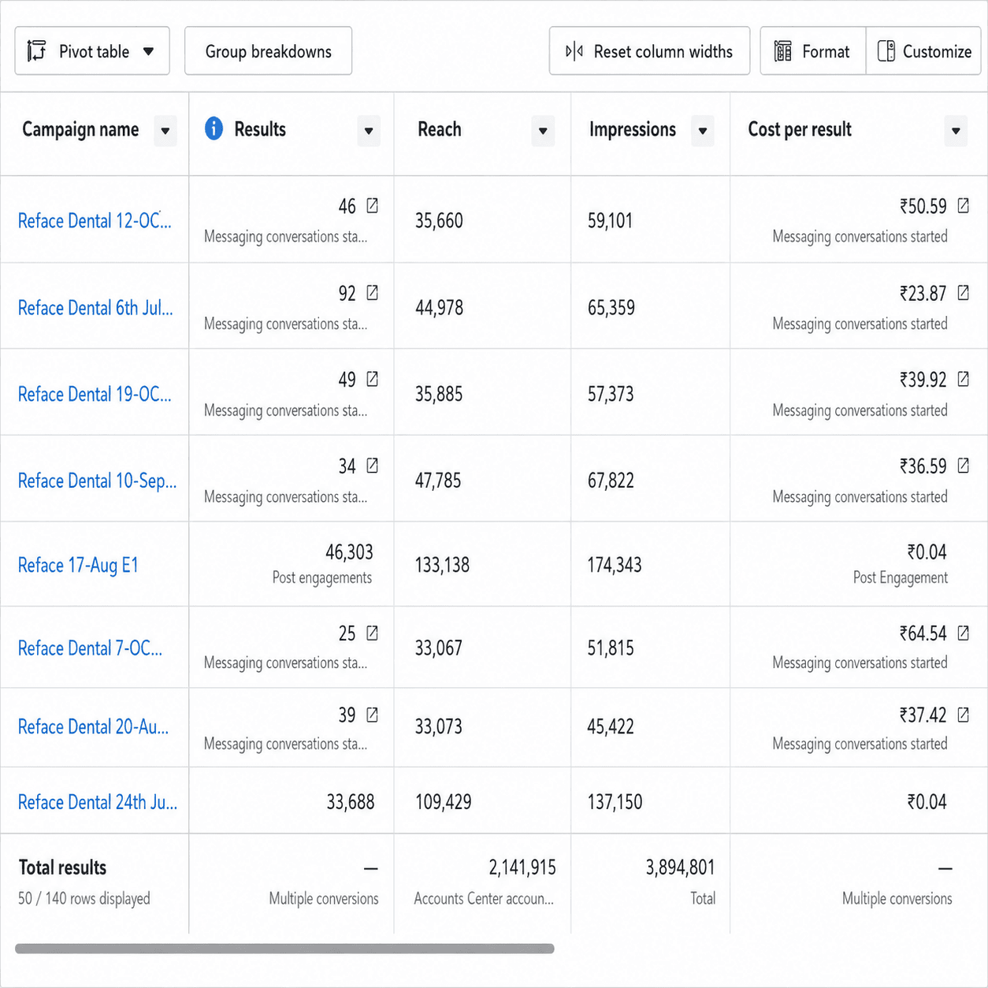This screenshot has height=988, width=988.
Task: Open the Pivot table dropdown
Action: [92, 51]
